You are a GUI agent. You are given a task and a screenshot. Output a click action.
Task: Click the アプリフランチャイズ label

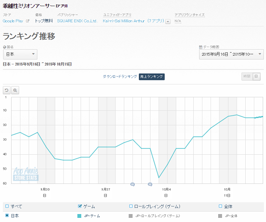coord(190,15)
